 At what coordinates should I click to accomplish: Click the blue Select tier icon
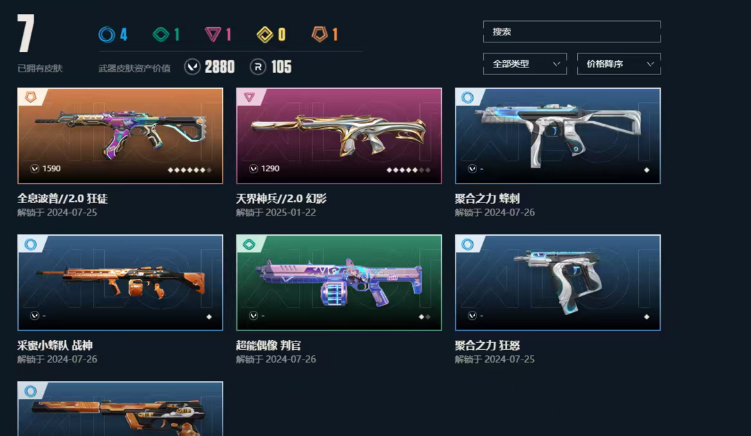tap(107, 35)
